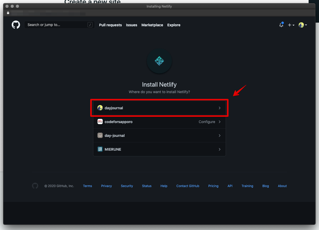Click Configure for codeforsapporo
This screenshot has height=230, width=319.
point(207,122)
